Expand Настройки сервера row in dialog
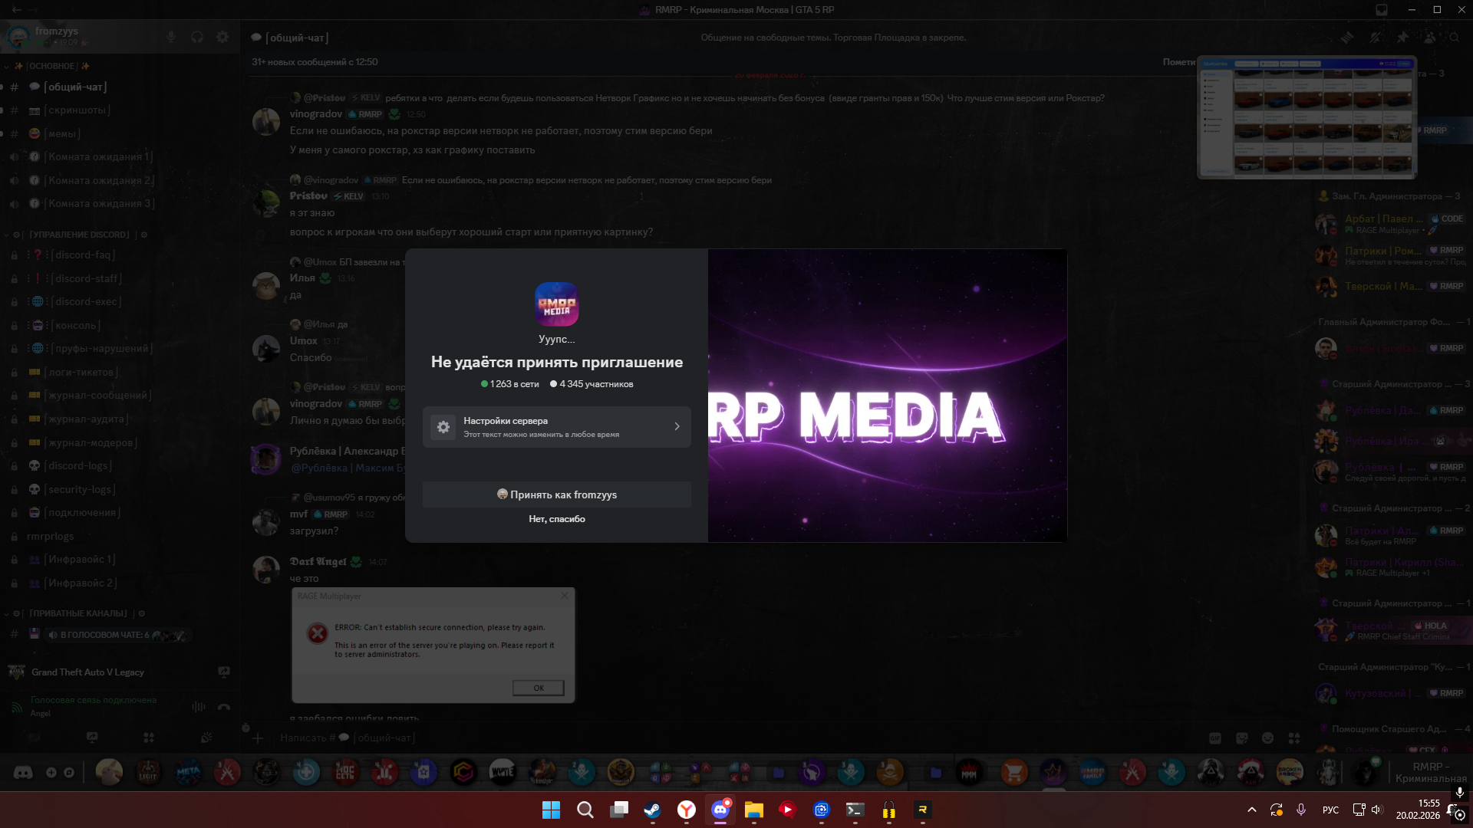The height and width of the screenshot is (828, 1473). pyautogui.click(x=556, y=427)
